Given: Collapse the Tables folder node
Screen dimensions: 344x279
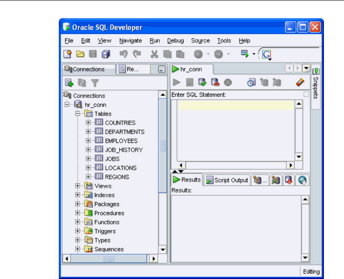Looking at the screenshot, I should point(77,113).
